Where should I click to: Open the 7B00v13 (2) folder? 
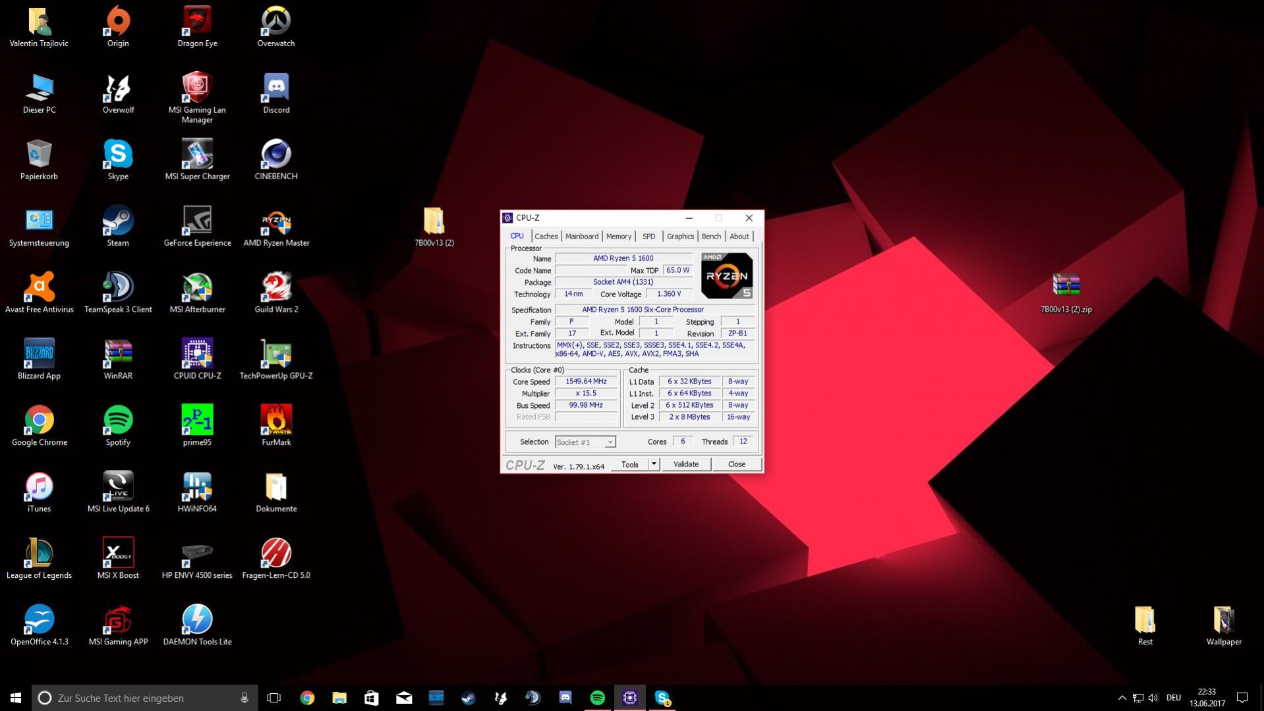pyautogui.click(x=434, y=227)
